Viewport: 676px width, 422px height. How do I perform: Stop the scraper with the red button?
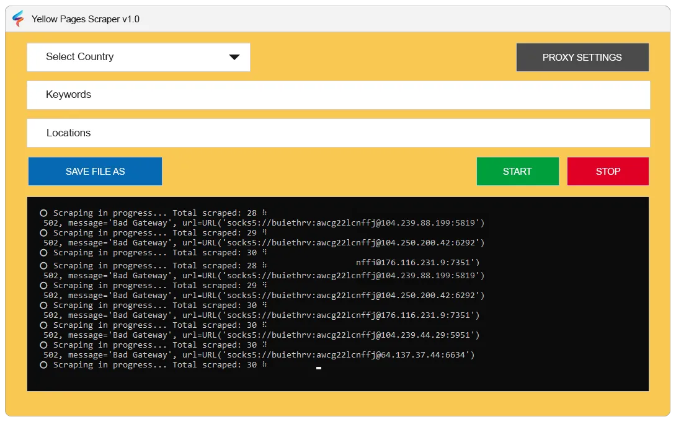(x=608, y=172)
